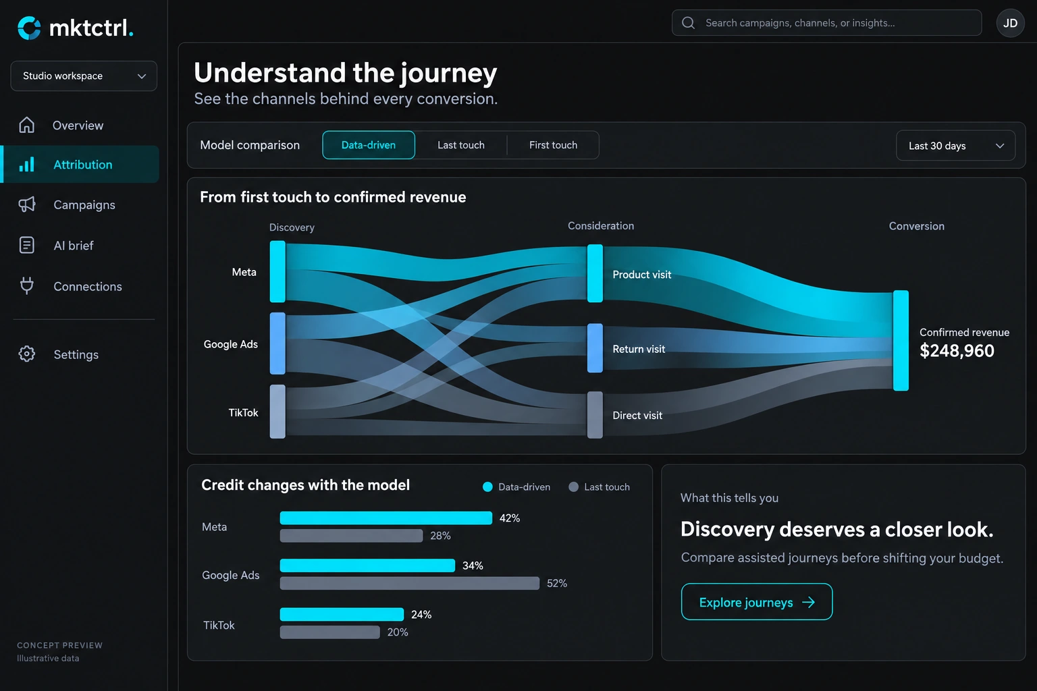Click Meta's 42% data-driven bar
The image size is (1037, 691).
(x=386, y=518)
